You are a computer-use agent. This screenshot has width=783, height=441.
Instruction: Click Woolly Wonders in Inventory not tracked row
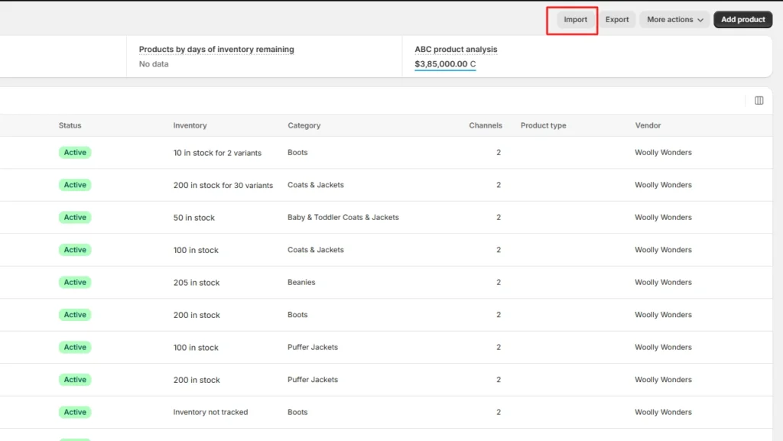coord(663,412)
